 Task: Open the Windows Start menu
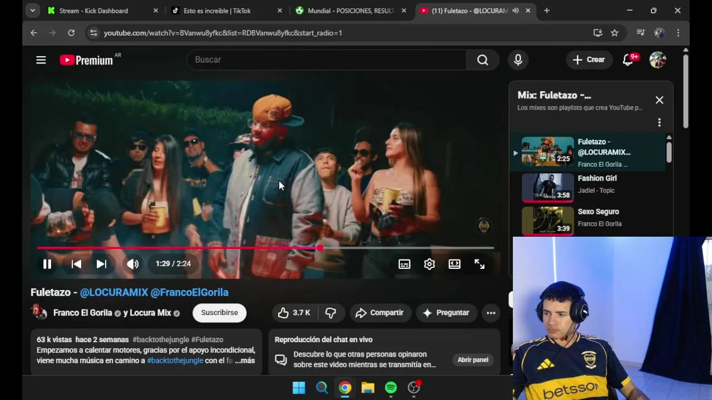point(299,388)
